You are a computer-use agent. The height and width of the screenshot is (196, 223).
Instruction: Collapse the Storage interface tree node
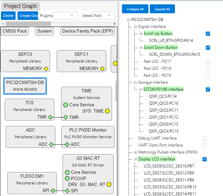135,82
